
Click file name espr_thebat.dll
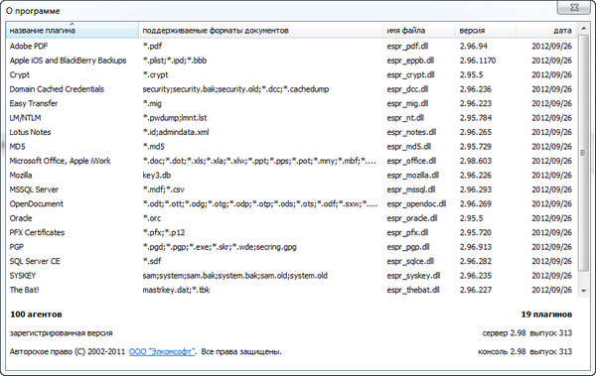(413, 290)
